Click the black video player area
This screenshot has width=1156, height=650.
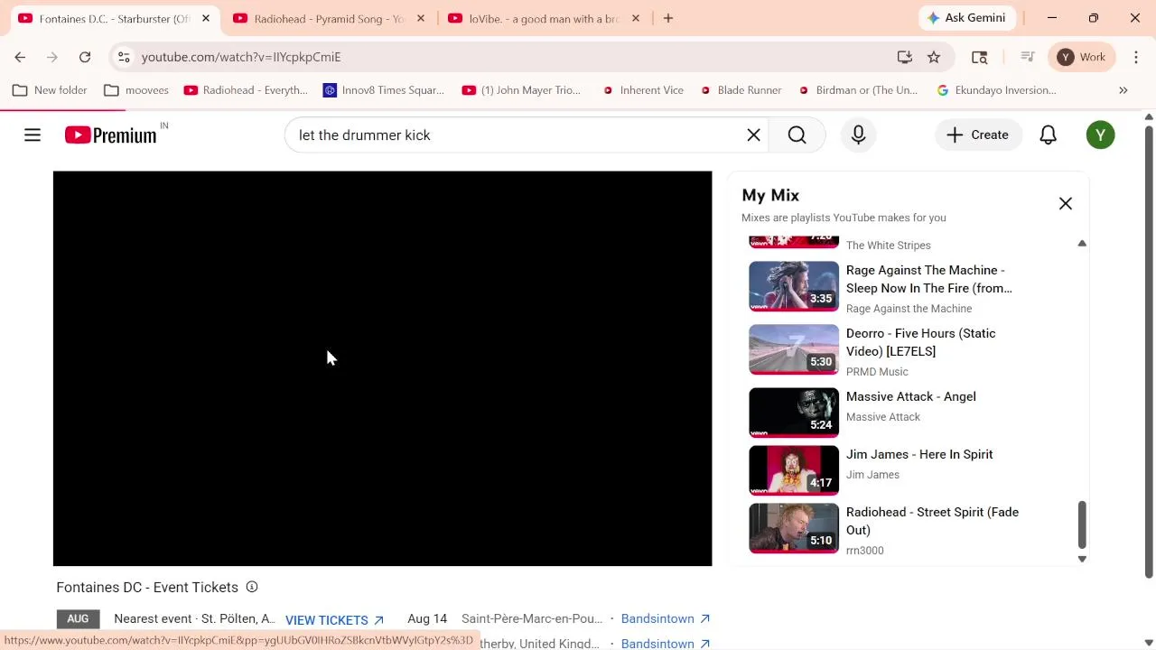coord(382,368)
